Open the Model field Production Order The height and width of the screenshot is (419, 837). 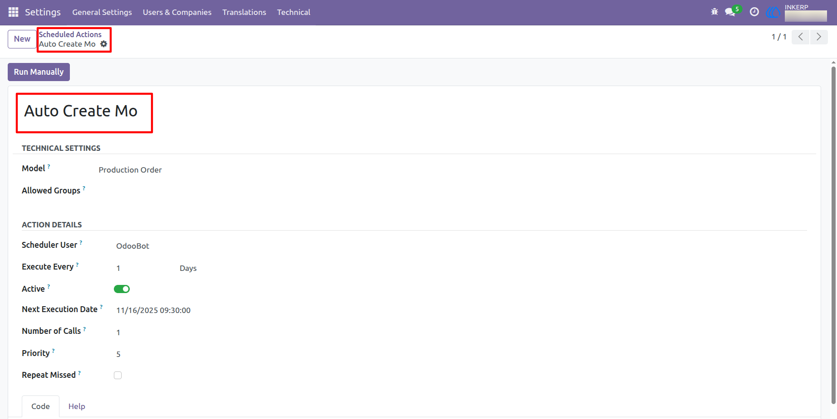click(130, 170)
